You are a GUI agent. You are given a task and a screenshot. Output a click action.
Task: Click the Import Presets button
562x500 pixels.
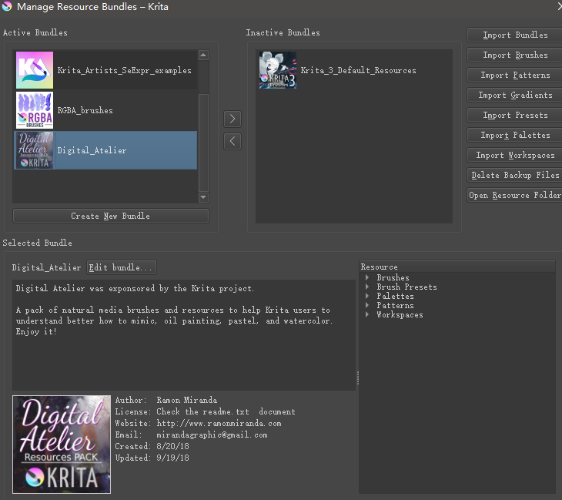tap(515, 115)
